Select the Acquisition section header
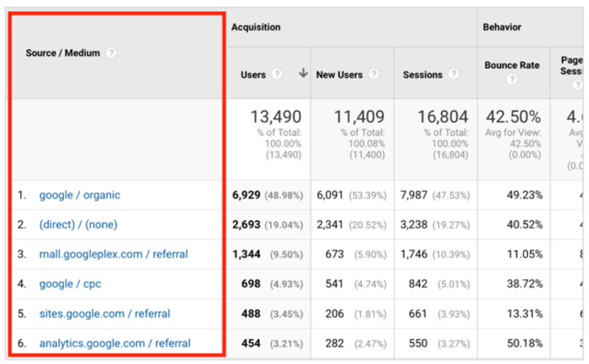Image resolution: width=589 pixels, height=364 pixels. [x=256, y=27]
